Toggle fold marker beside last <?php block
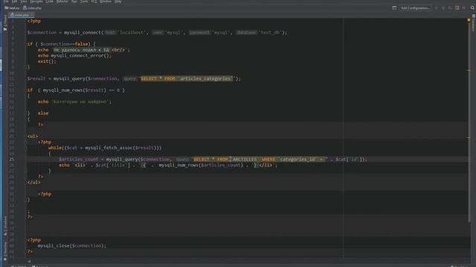Image resolution: width=476 pixels, height=267 pixels. (x=26, y=240)
